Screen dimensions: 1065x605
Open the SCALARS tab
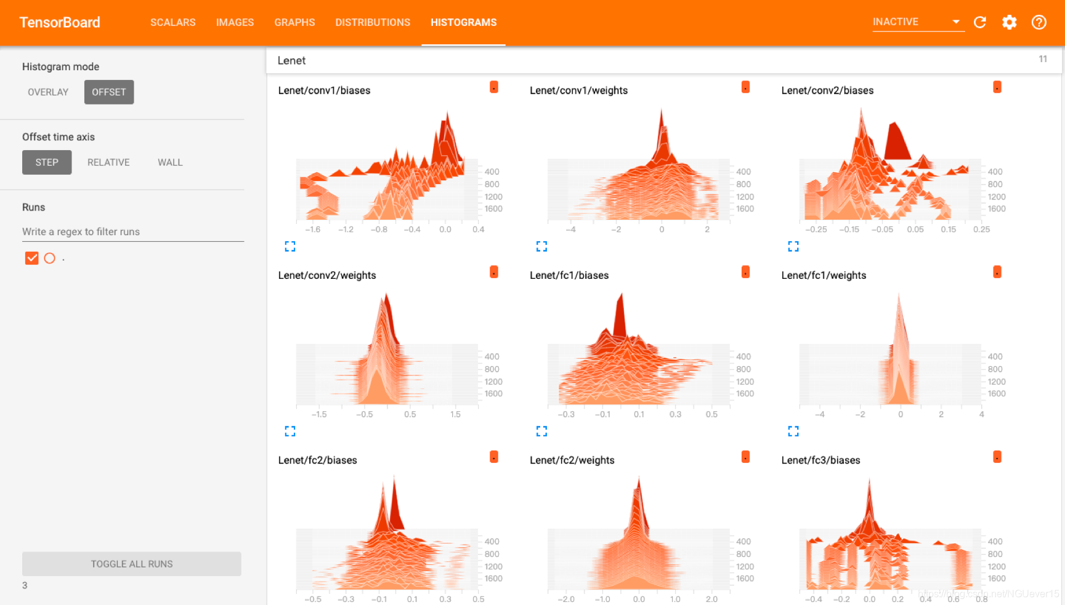coord(173,22)
